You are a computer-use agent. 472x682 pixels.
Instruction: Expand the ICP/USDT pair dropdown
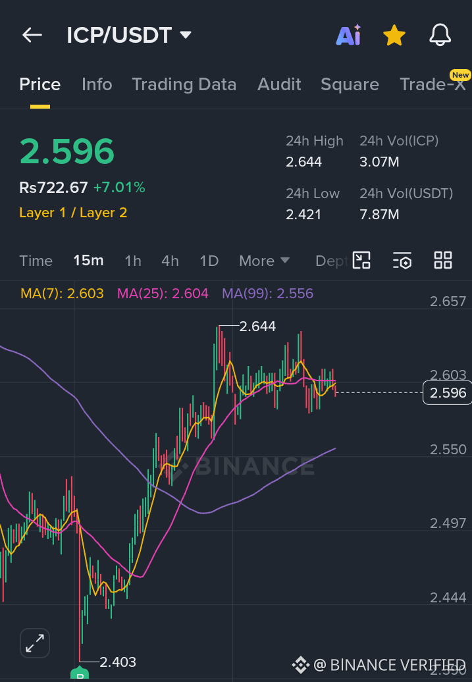click(186, 35)
